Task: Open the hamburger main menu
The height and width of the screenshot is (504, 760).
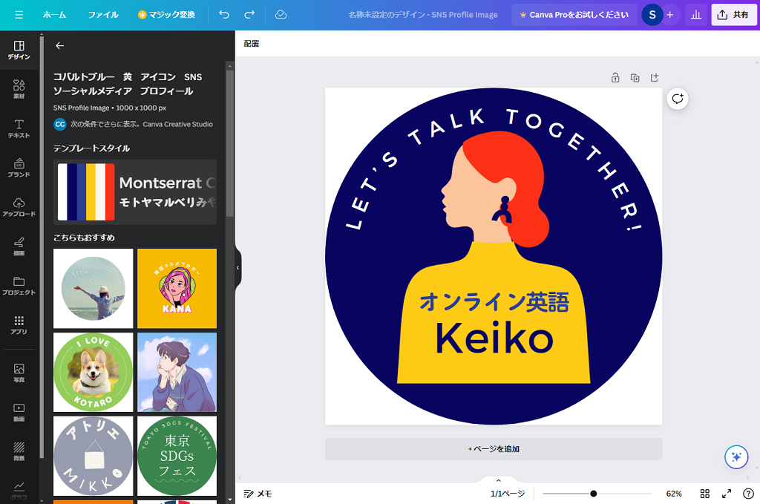Action: click(19, 15)
